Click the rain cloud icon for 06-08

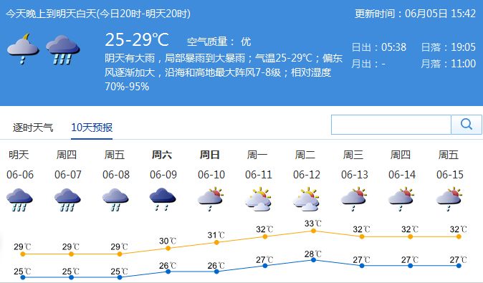coord(115,200)
